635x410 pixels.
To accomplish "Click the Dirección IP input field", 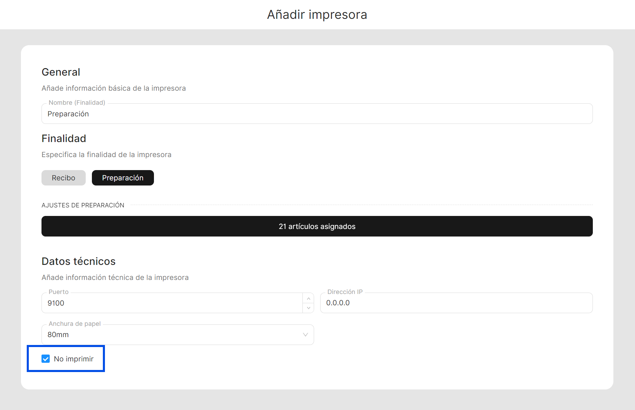I will [x=456, y=303].
